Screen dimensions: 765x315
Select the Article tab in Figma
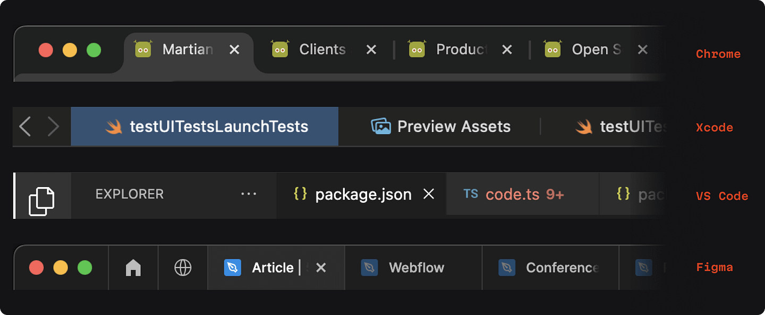(x=276, y=268)
